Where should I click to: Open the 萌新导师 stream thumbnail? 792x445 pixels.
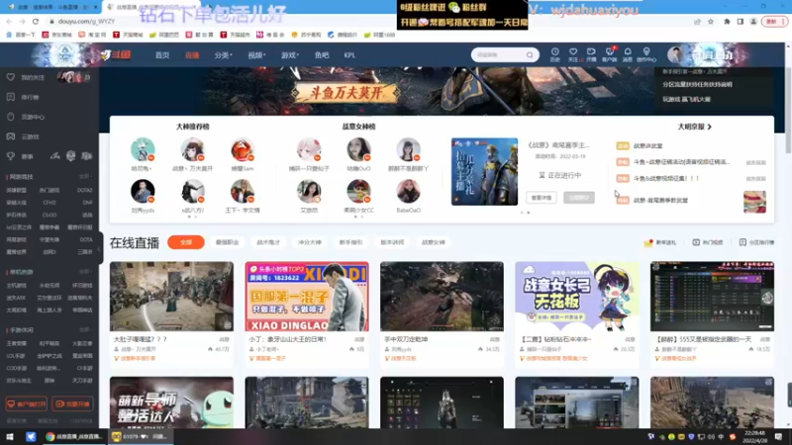point(171,402)
